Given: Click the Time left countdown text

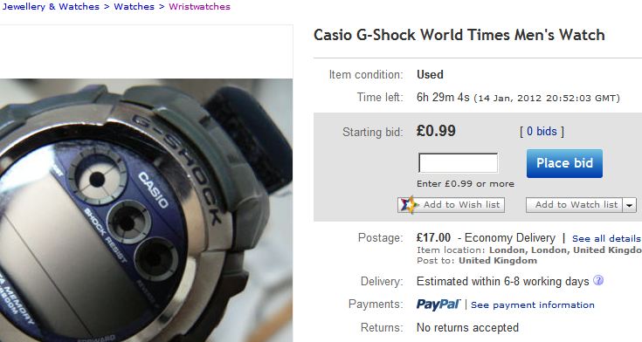Looking at the screenshot, I should (x=518, y=98).
